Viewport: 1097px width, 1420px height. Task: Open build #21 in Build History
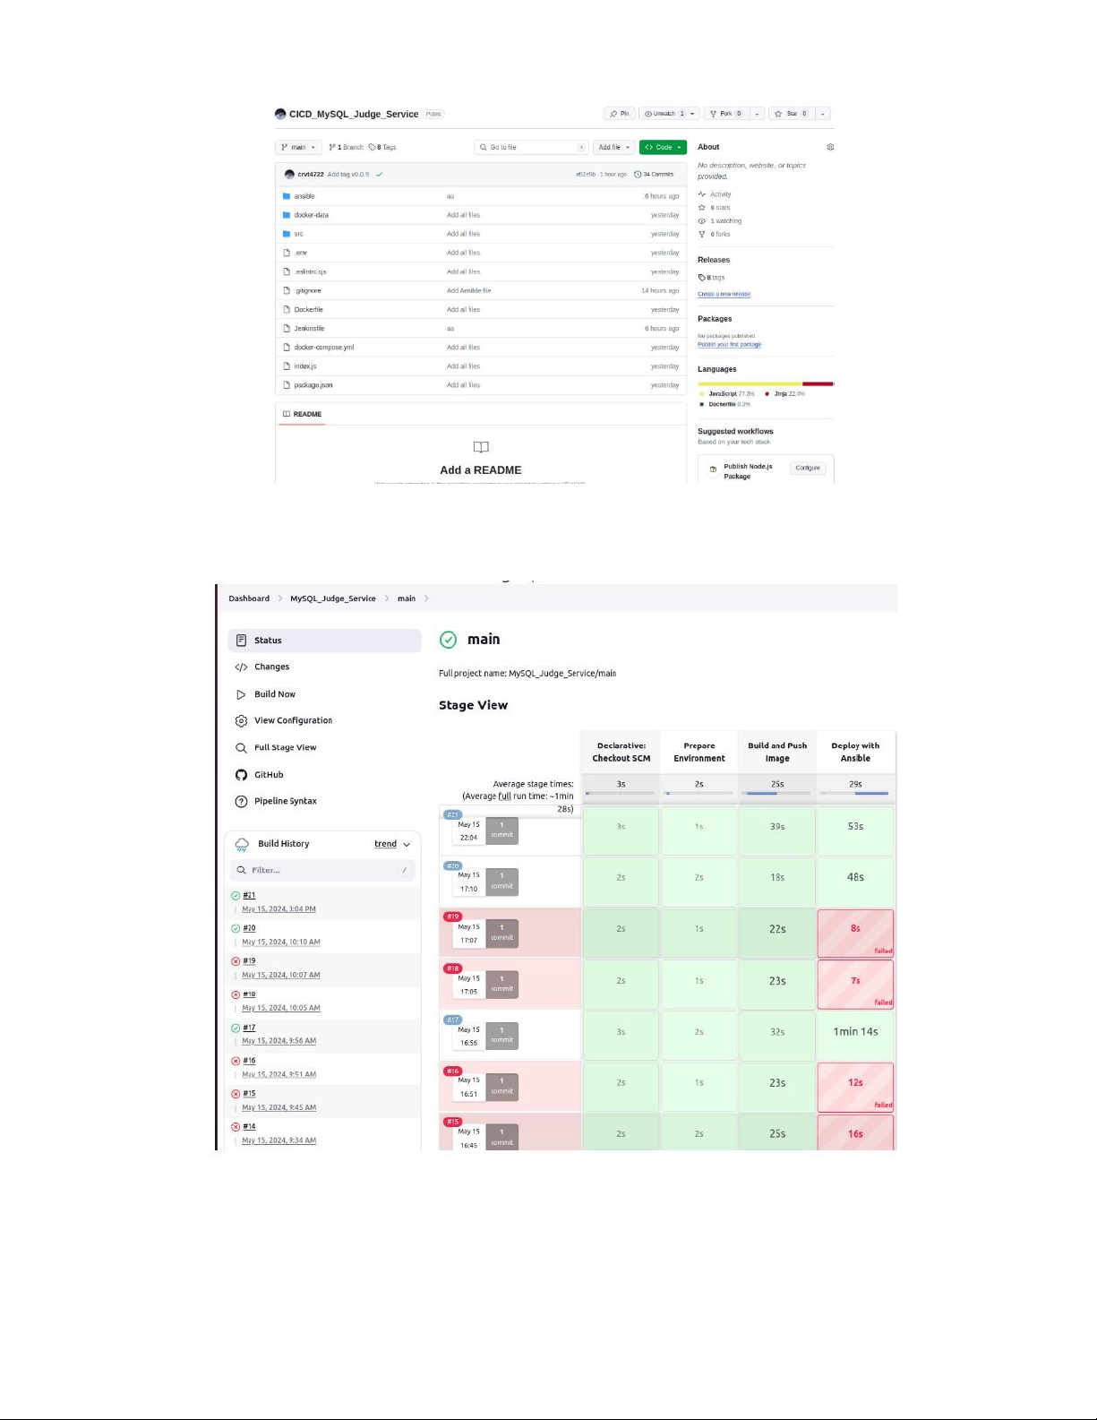249,895
